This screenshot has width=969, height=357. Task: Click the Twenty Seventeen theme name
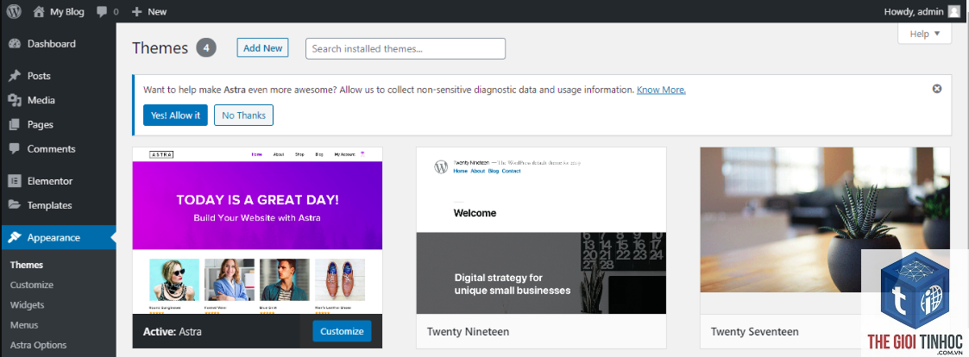click(754, 332)
